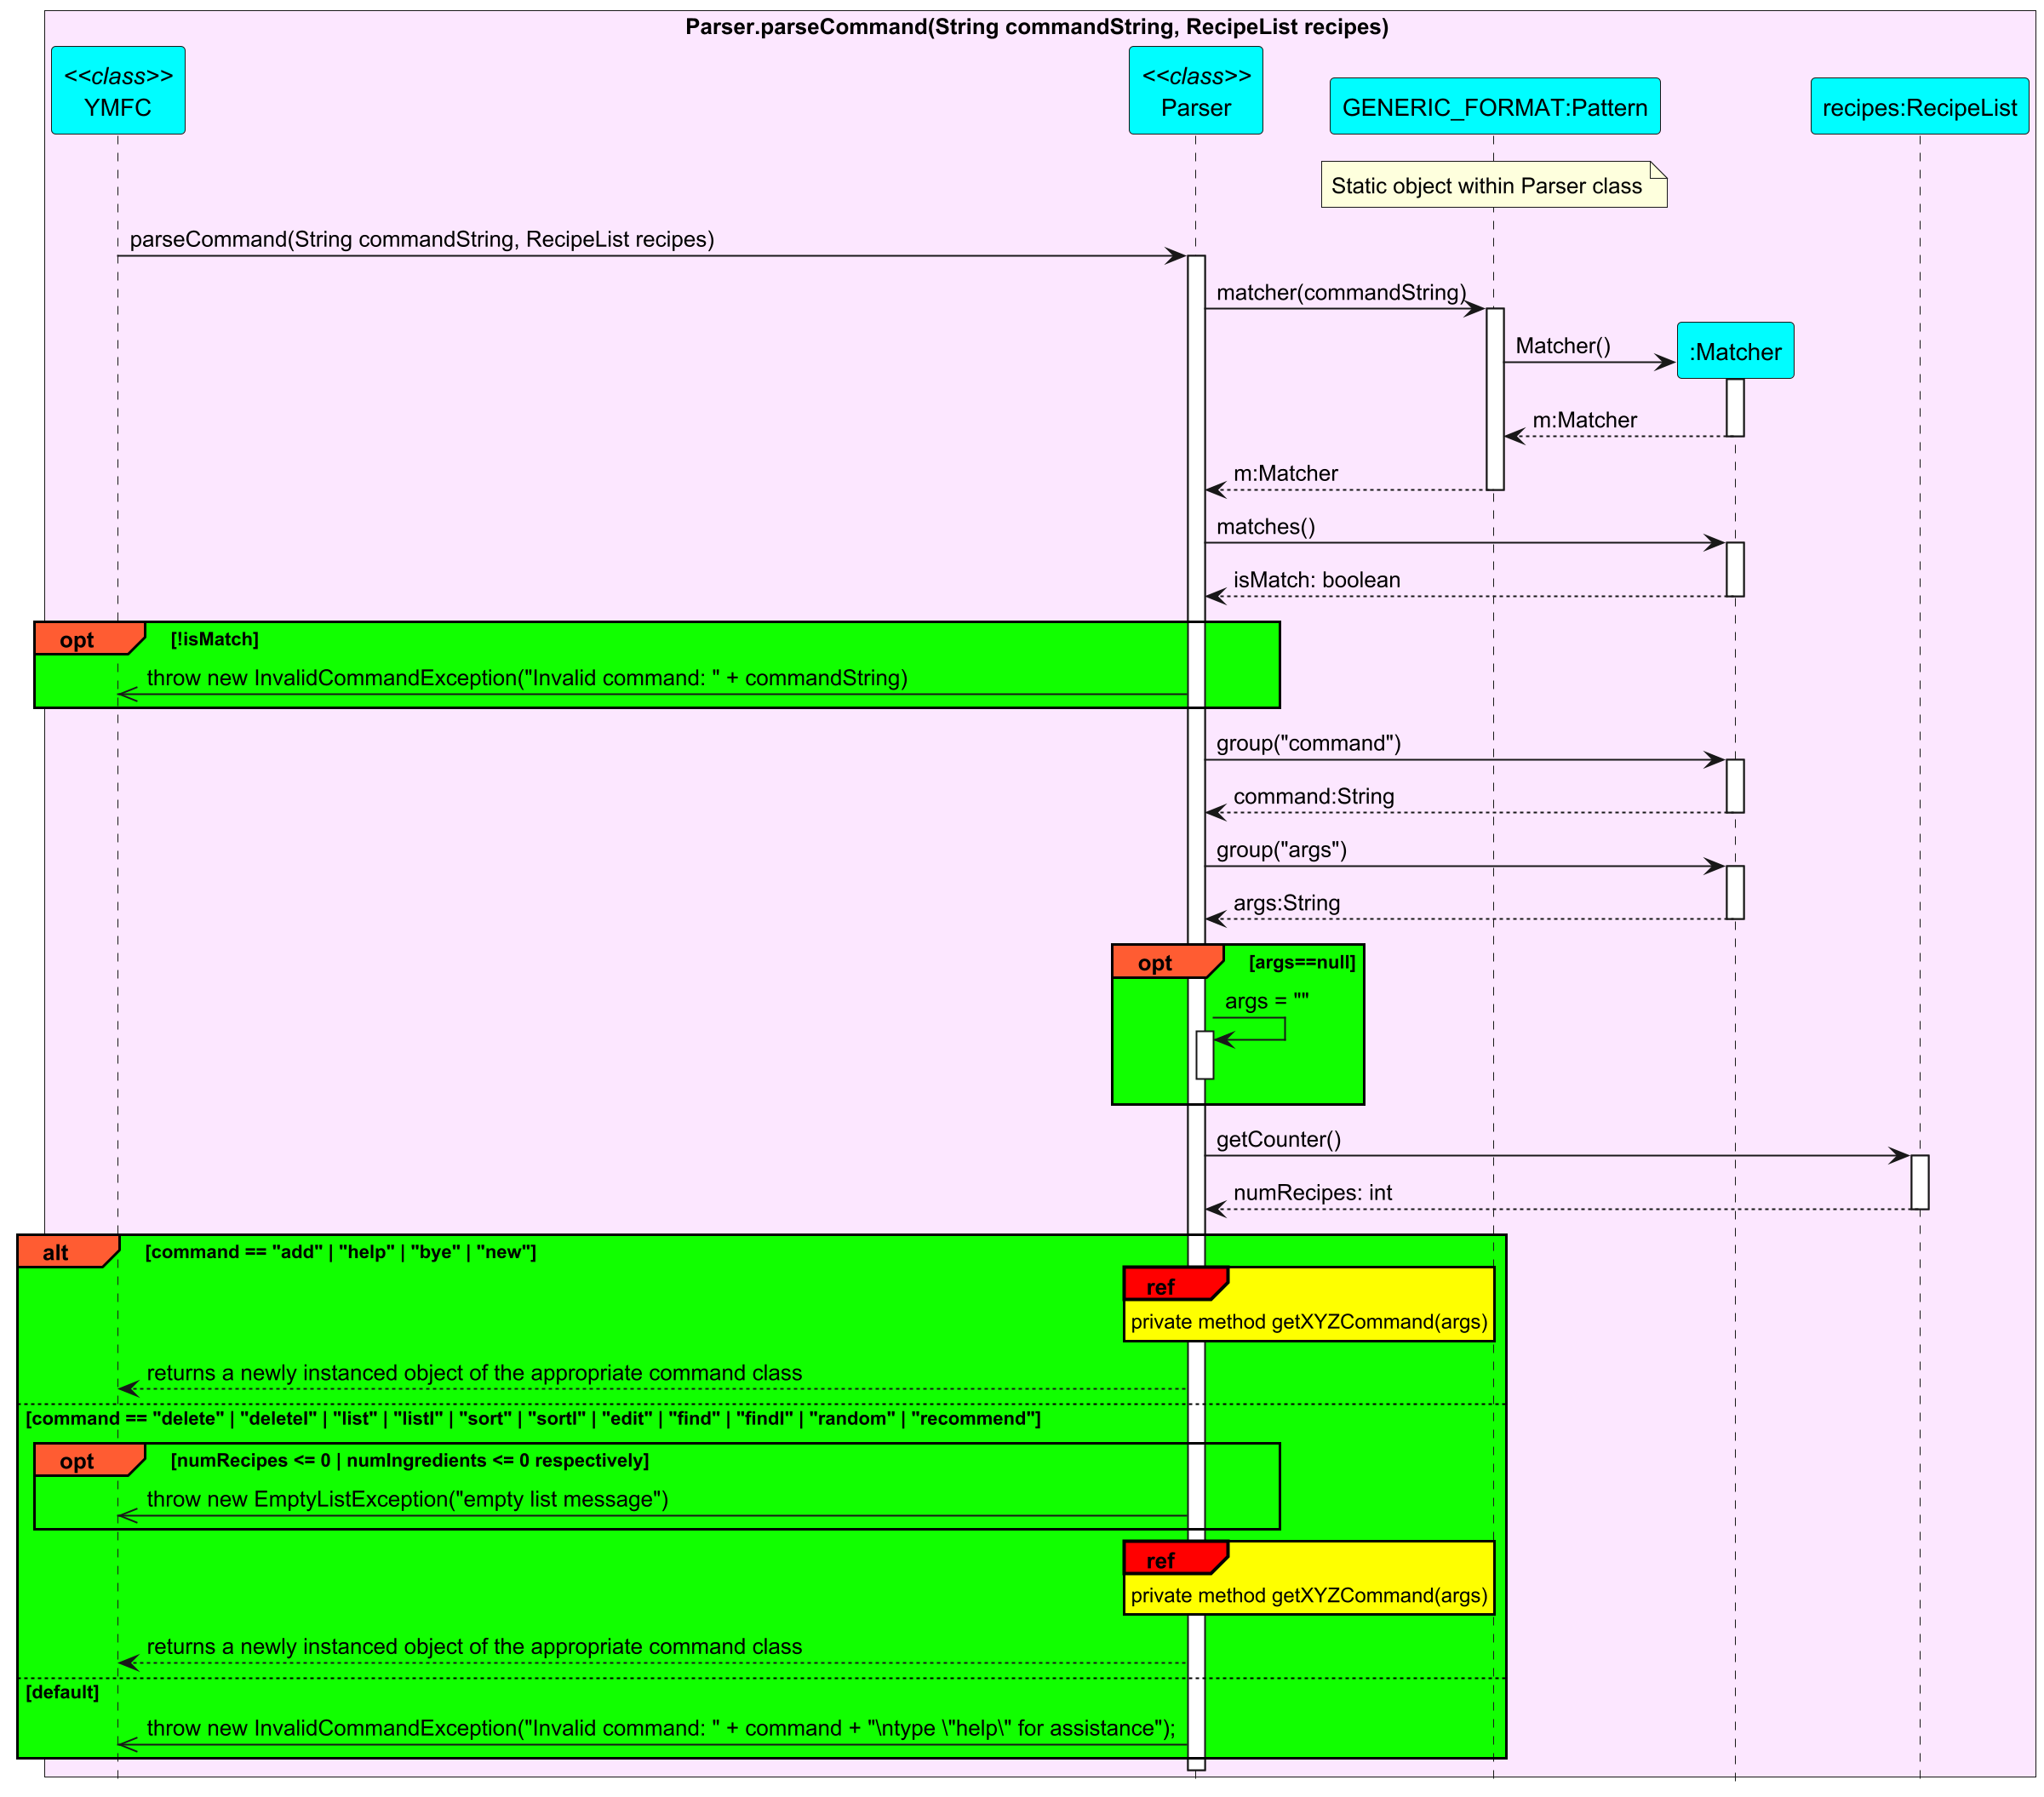This screenshot has height=1797, width=2044.
Task: Click the m:Matcher return label below Matcher()
Action: click(1584, 420)
